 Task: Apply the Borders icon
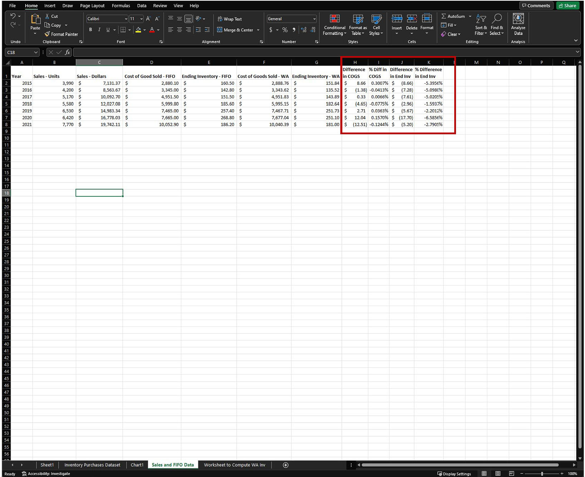point(123,30)
